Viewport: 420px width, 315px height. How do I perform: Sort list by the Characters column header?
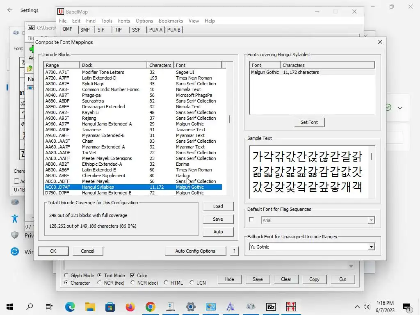pyautogui.click(x=160, y=65)
